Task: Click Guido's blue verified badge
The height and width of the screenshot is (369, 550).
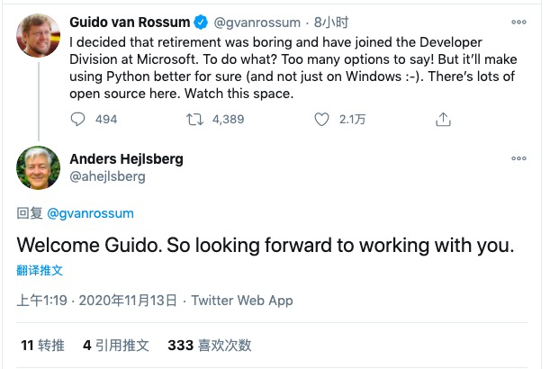Action: click(203, 21)
